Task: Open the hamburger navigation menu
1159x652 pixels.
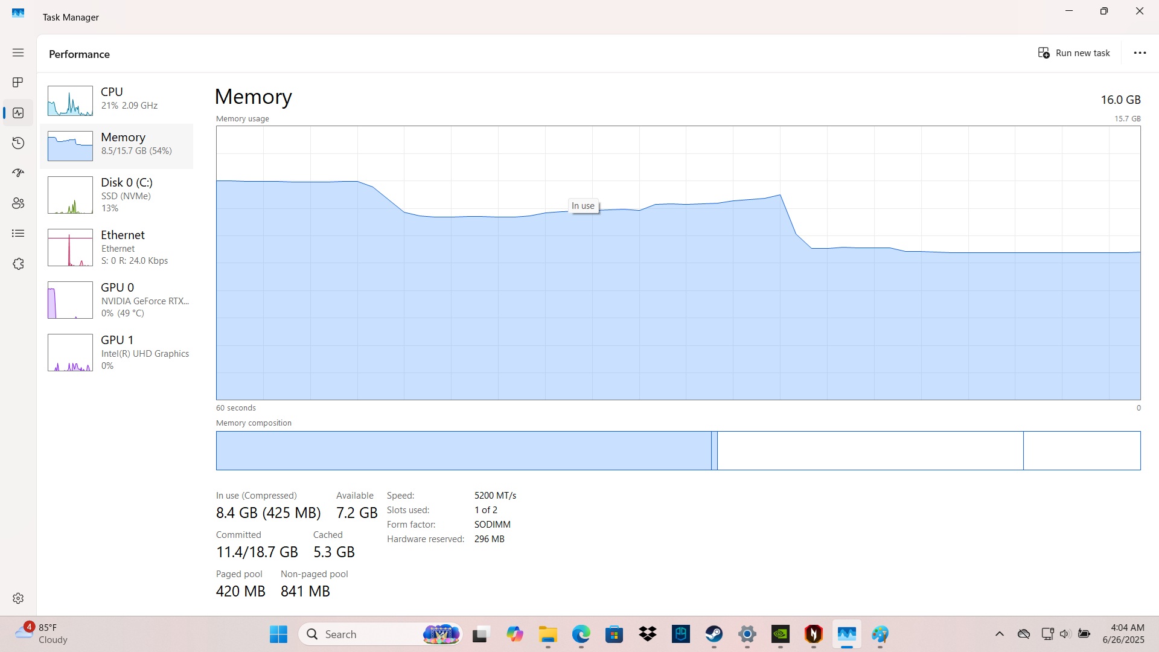Action: (x=18, y=53)
